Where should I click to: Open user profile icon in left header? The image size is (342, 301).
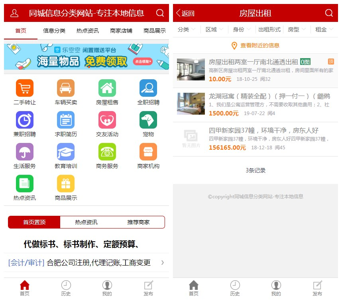click(x=14, y=13)
